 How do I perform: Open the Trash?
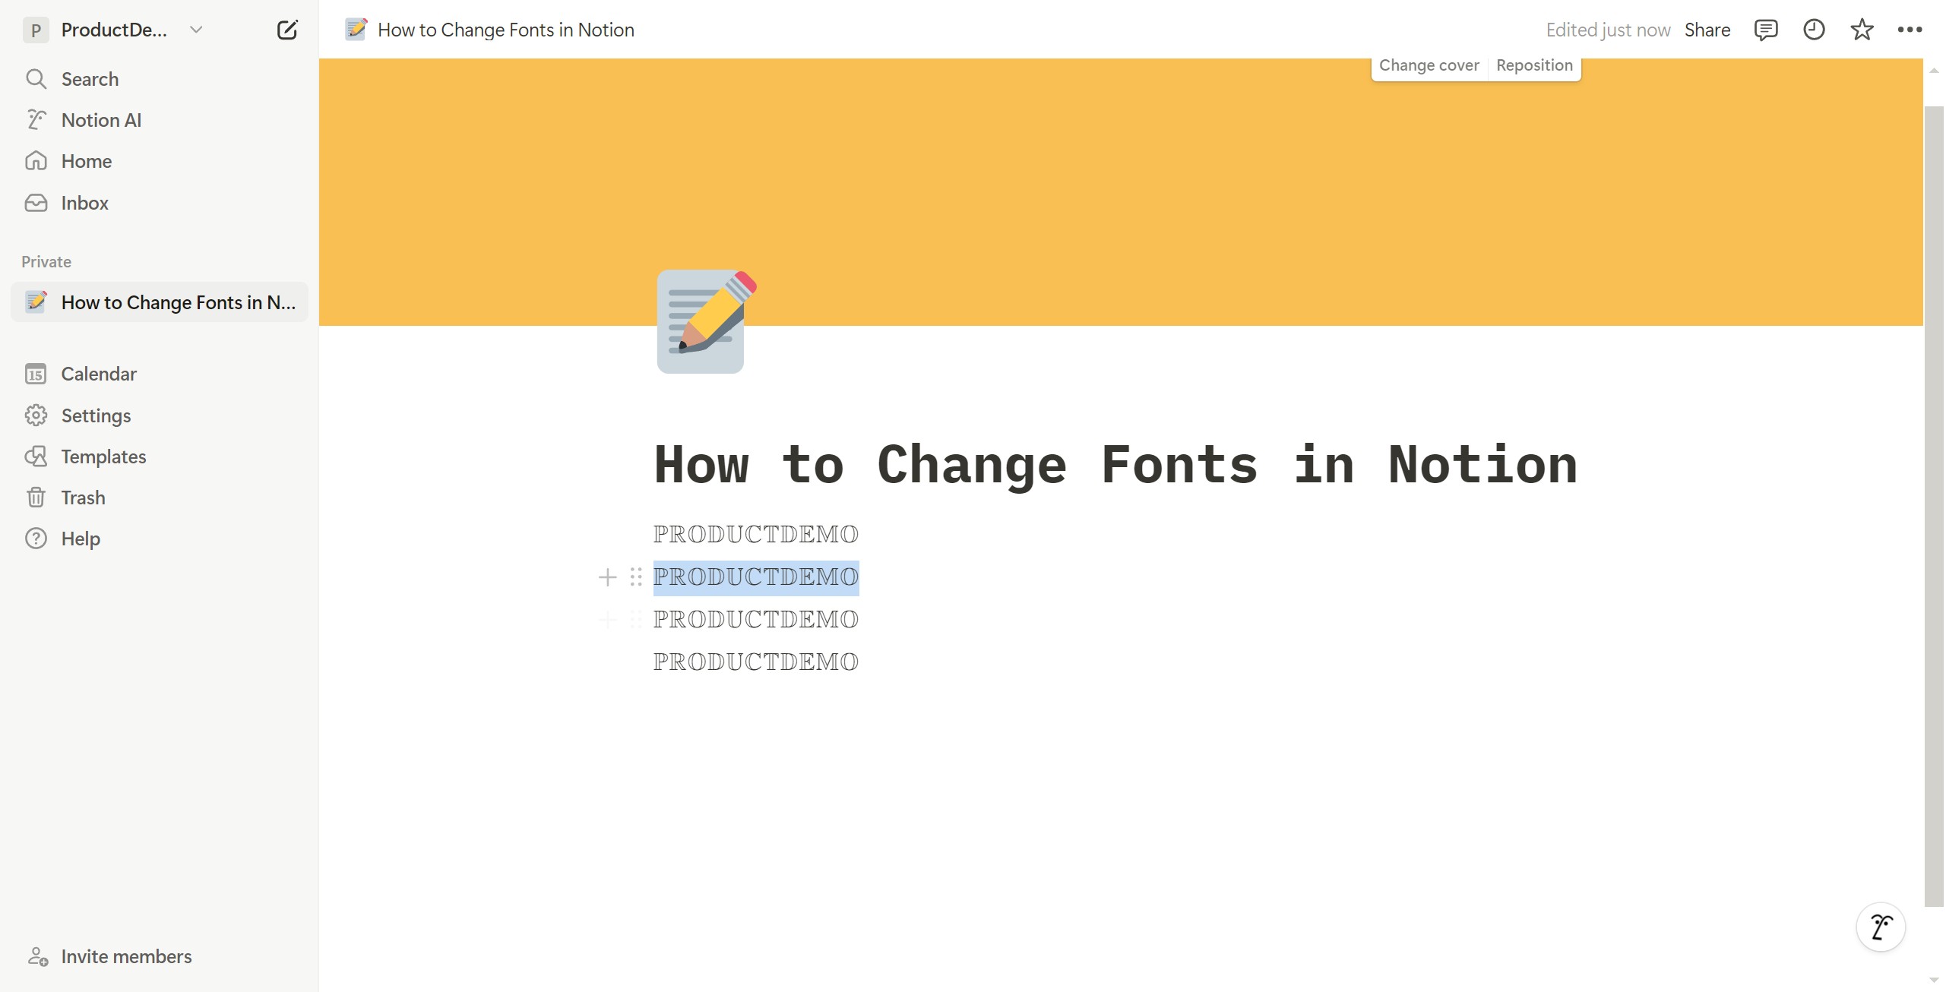pyautogui.click(x=160, y=498)
